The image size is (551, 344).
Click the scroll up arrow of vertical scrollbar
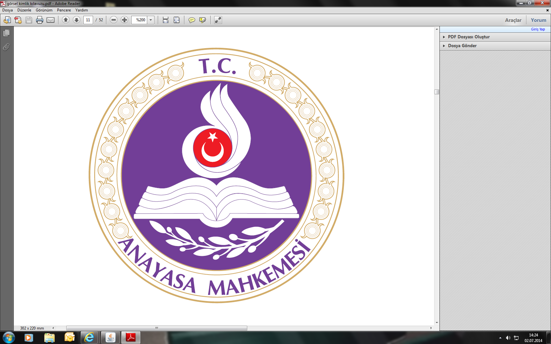437,29
